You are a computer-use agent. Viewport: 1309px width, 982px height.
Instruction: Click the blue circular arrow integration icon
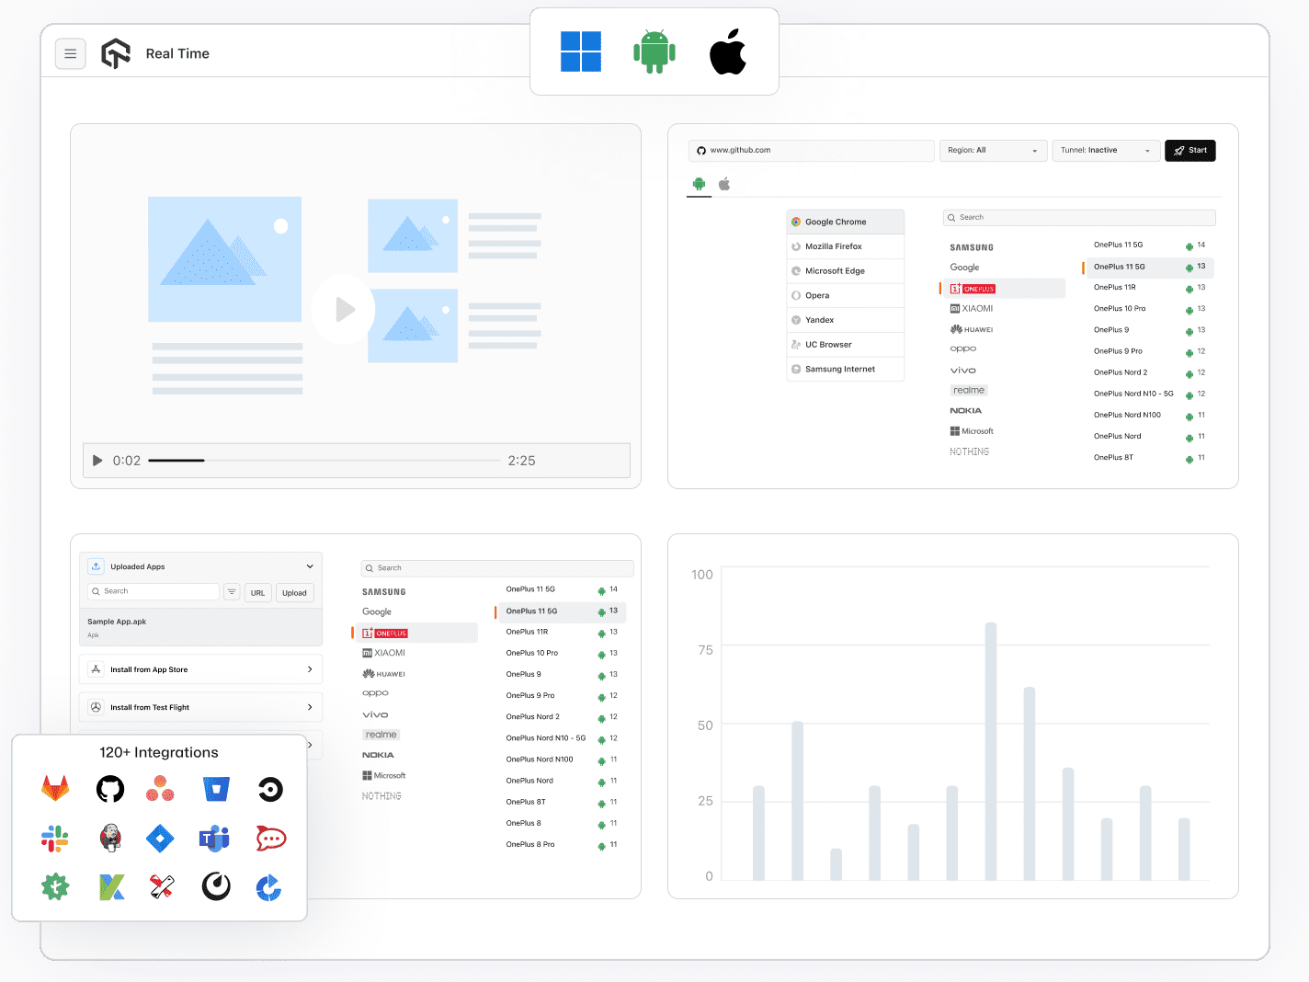(x=268, y=887)
